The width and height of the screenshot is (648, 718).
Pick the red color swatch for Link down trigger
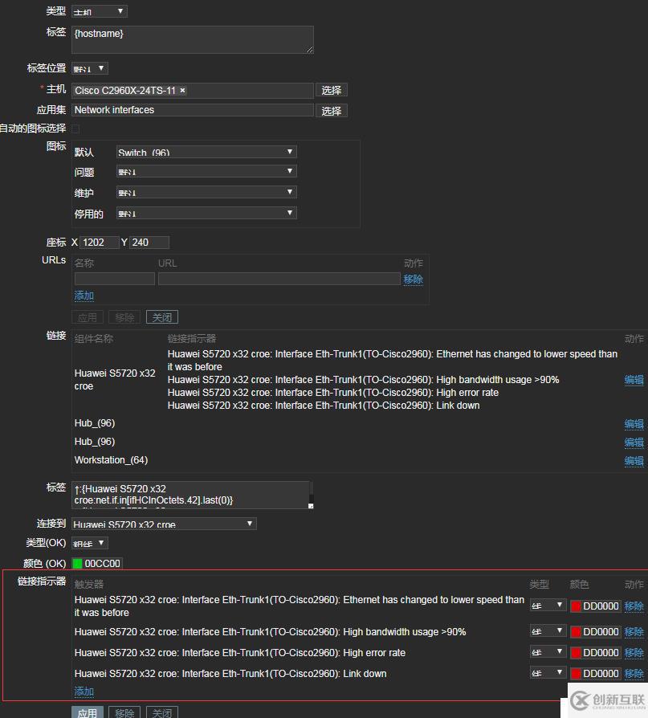click(576, 674)
